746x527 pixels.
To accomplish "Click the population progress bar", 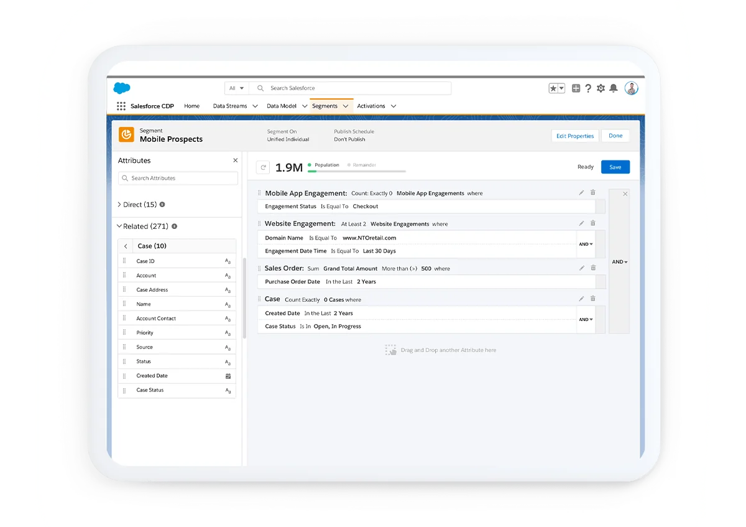I will pos(357,171).
